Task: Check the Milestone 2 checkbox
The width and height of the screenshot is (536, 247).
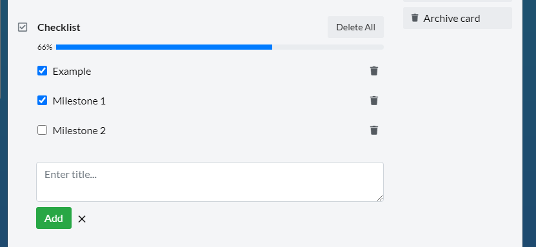Action: (42, 130)
